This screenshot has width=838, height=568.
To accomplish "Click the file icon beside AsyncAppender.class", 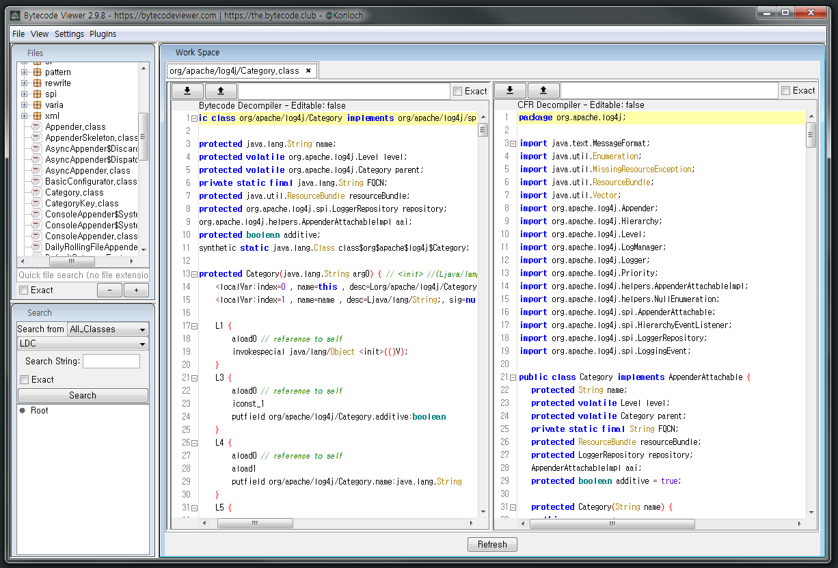I will [37, 170].
